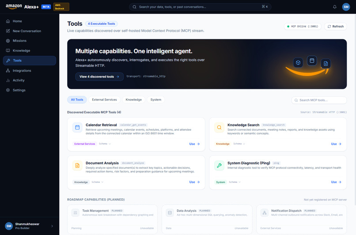The height and width of the screenshot is (235, 356).
Task: Click the calendar_get_events code label
Action: point(133,125)
